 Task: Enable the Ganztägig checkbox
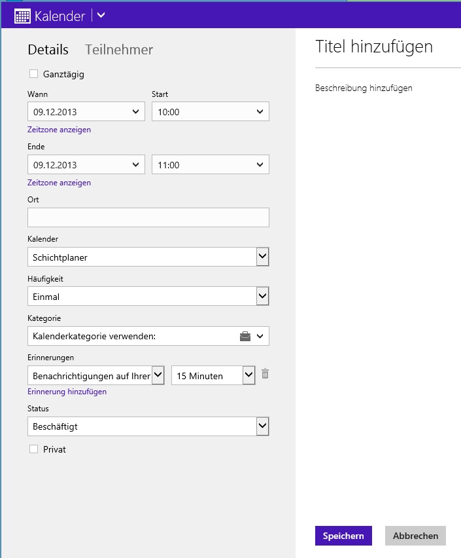pyautogui.click(x=33, y=73)
